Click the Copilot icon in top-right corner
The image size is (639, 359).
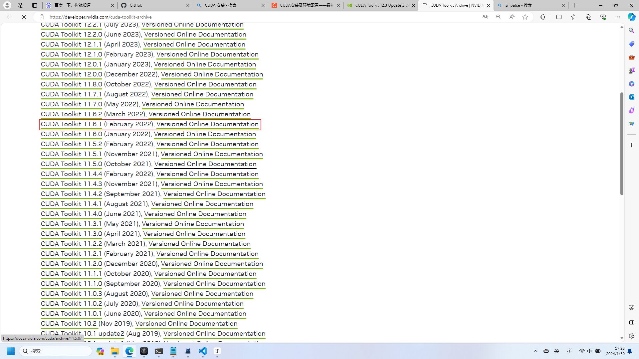[631, 17]
